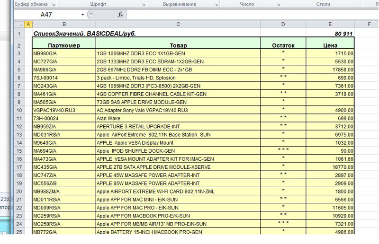This screenshot has height=244, width=379.
Task: Select the cell 7SJ-00014
Action: click(x=64, y=78)
